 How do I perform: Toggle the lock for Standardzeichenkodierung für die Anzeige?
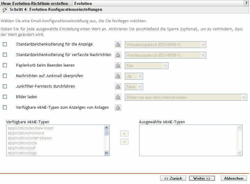pyautogui.click(x=118, y=44)
